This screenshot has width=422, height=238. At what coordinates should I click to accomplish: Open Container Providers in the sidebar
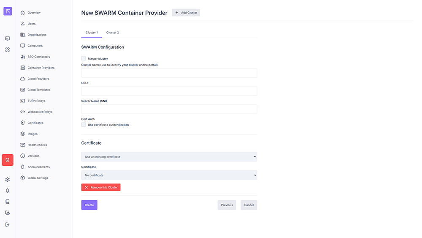(x=41, y=68)
